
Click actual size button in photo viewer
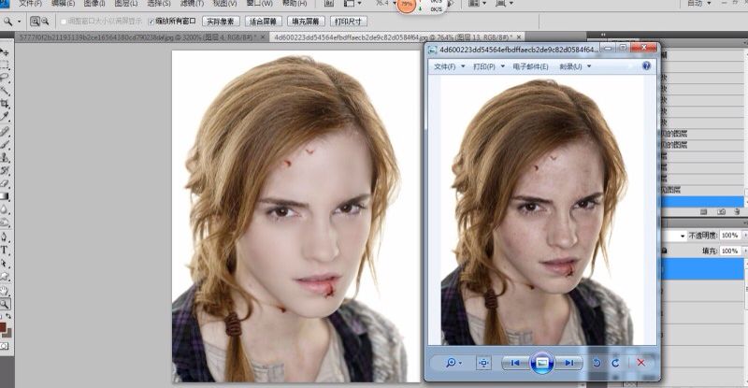(x=483, y=363)
